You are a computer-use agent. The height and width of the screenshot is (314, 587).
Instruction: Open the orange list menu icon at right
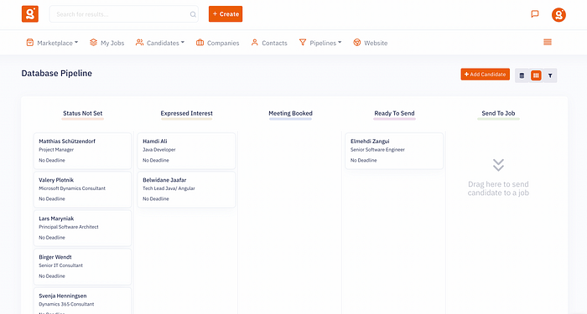[x=548, y=42]
